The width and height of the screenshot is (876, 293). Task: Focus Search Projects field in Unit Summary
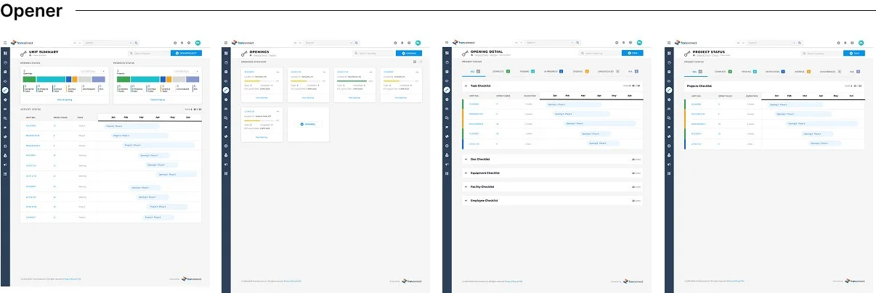(x=148, y=53)
